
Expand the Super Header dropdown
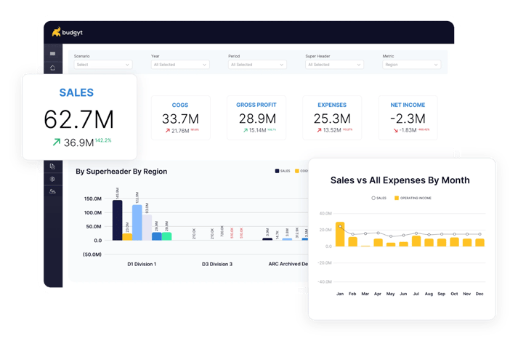[334, 64]
